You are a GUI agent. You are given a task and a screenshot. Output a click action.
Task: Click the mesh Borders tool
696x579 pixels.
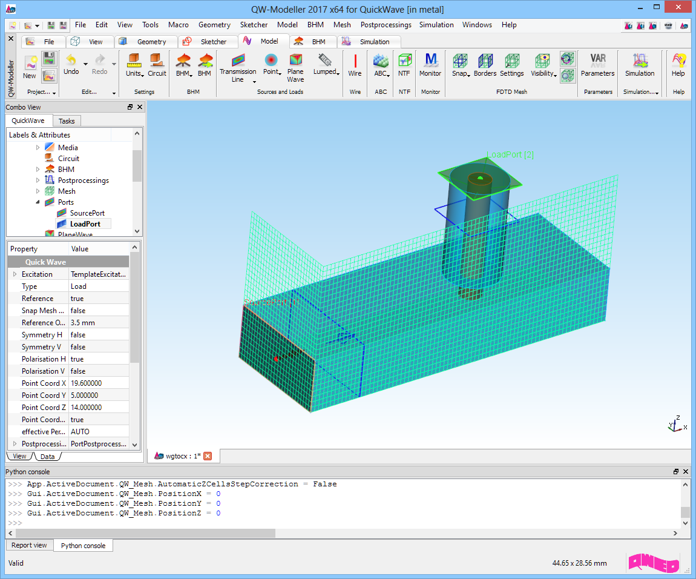click(485, 65)
